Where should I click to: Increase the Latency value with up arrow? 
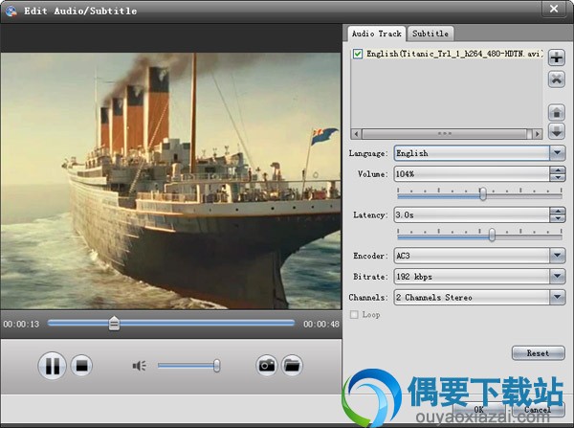tap(558, 211)
